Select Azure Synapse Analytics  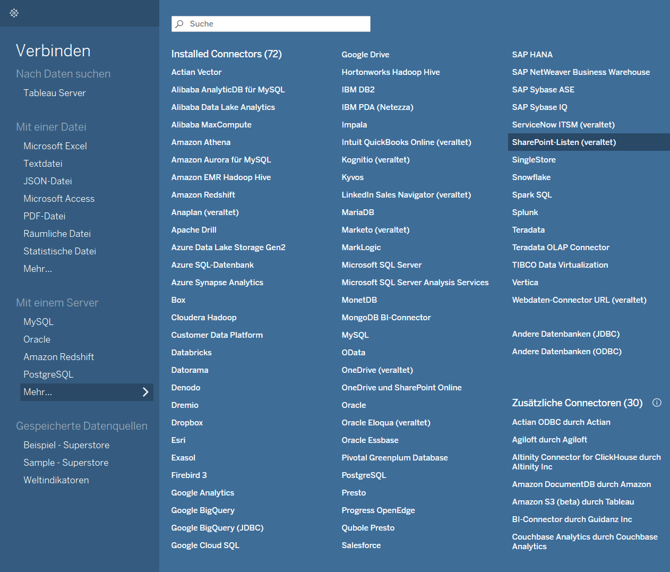[217, 283]
